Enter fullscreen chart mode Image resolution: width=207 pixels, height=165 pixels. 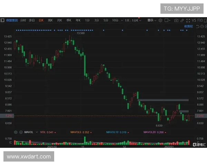pos(188,21)
